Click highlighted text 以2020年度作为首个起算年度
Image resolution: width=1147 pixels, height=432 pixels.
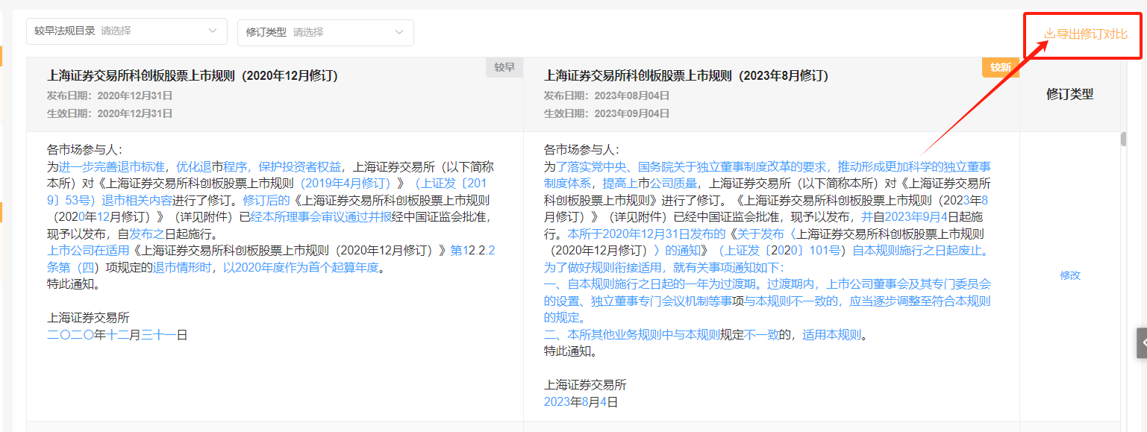301,267
